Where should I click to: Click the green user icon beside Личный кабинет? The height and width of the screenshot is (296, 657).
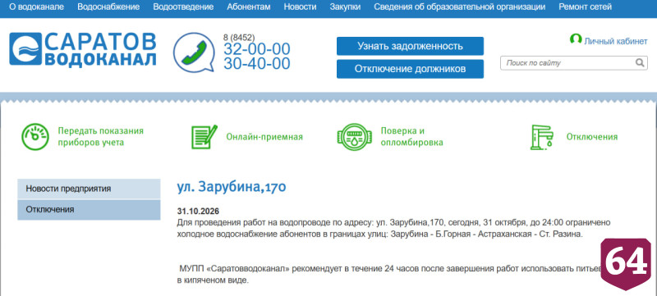coord(576,39)
